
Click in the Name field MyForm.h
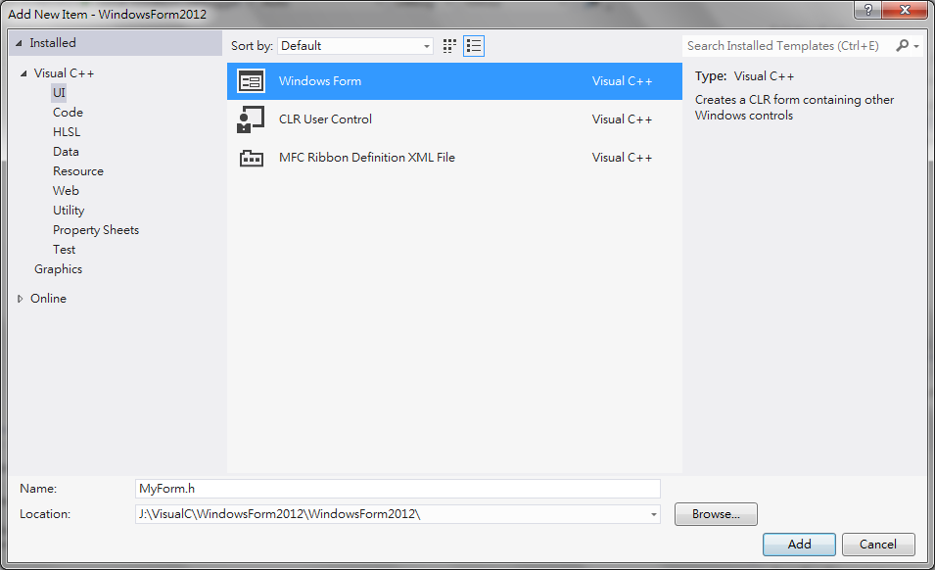coord(397,489)
